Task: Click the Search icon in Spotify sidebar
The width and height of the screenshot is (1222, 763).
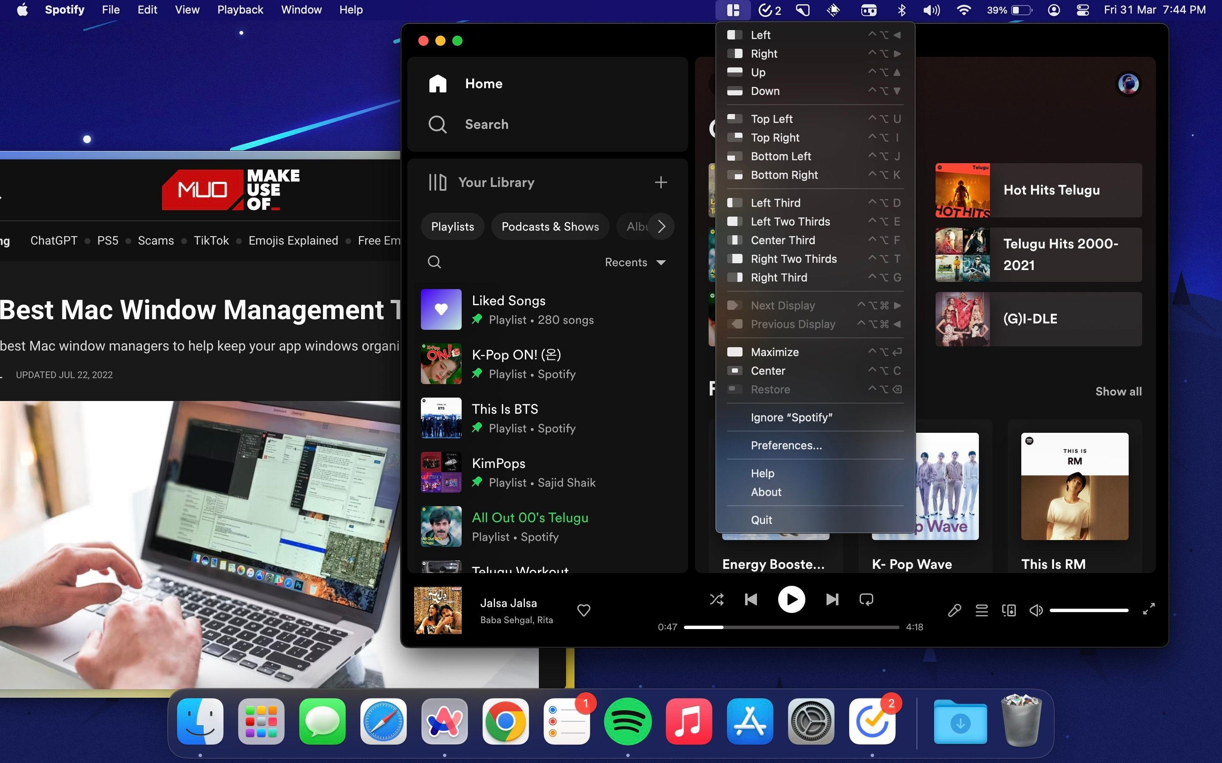Action: [x=437, y=124]
